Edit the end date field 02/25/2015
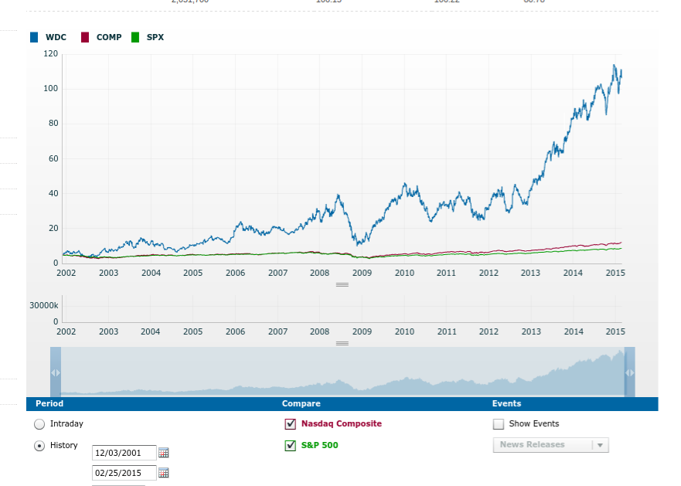Viewport: 681px width, 486px height. point(124,473)
